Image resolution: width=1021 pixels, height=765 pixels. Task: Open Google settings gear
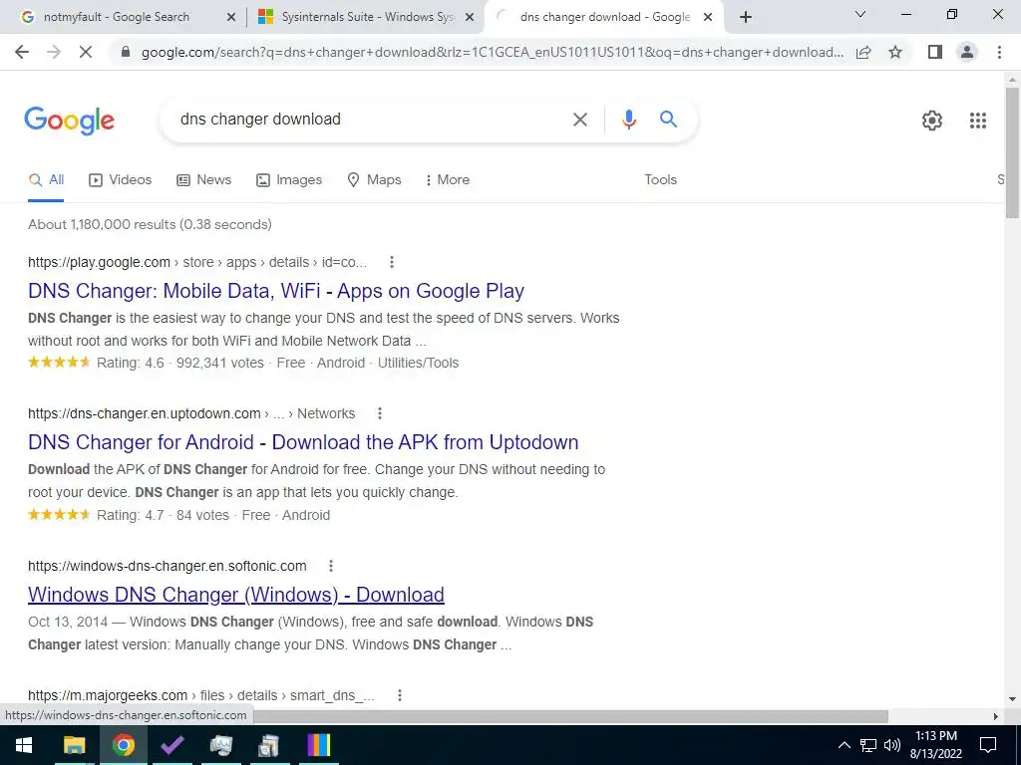coord(932,121)
